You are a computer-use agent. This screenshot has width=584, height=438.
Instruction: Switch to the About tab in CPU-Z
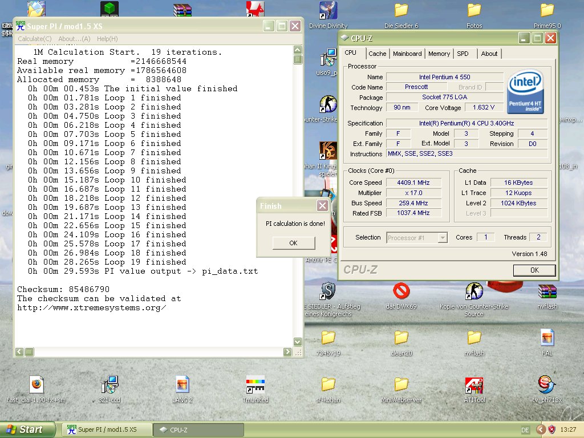(489, 54)
